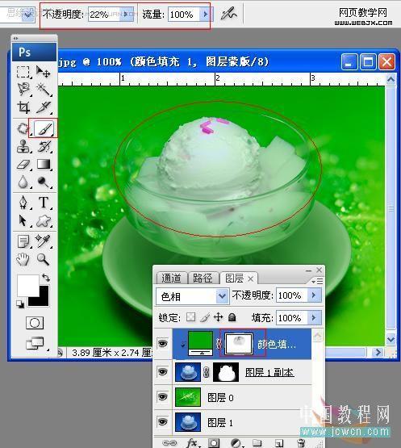Select the Dodge tool
The height and width of the screenshot is (448, 401).
[44, 182]
